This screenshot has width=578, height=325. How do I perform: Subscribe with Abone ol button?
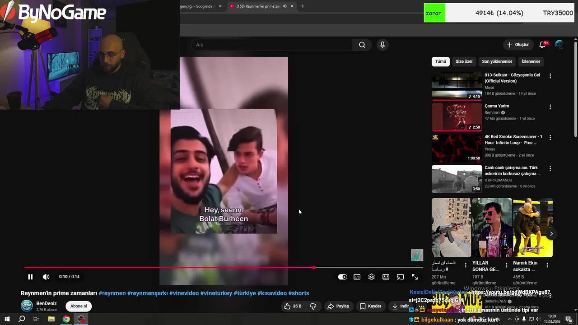pyautogui.click(x=79, y=306)
